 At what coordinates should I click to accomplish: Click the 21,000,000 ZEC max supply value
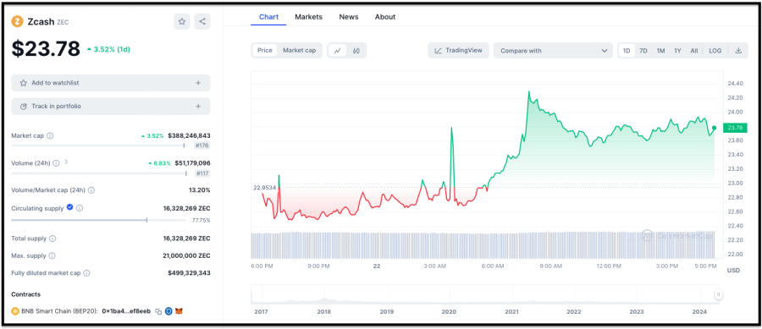187,255
